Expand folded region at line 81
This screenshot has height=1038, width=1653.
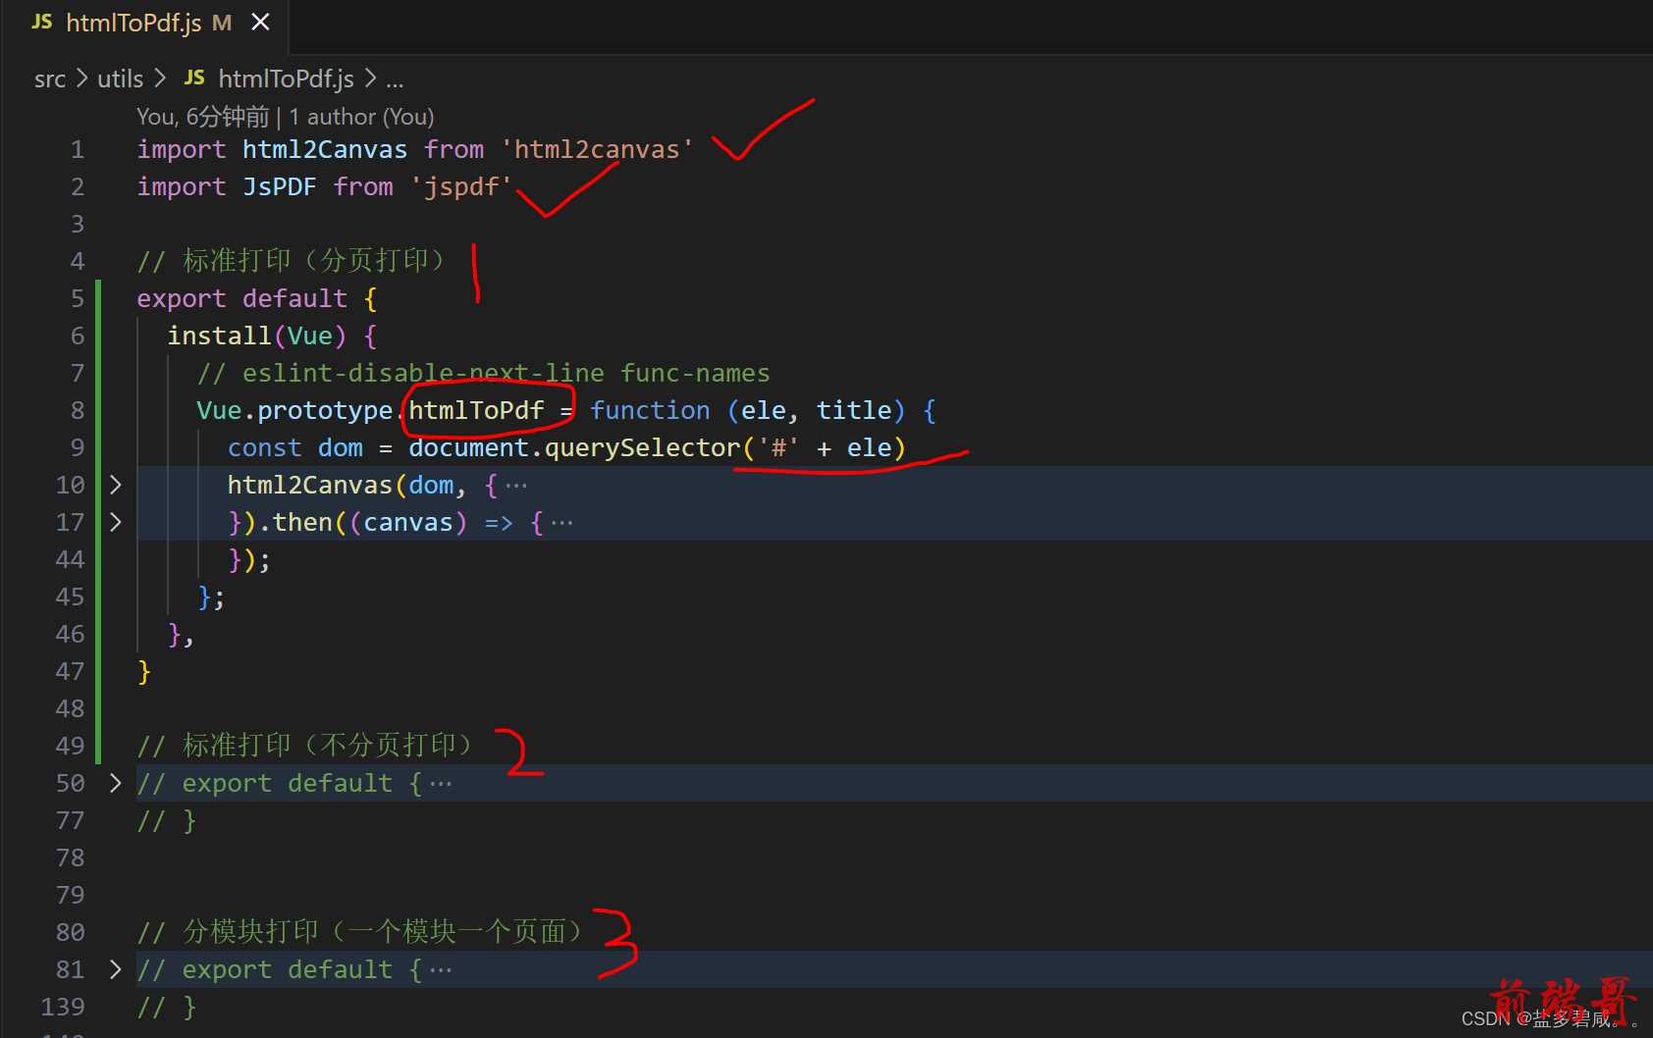click(x=116, y=969)
